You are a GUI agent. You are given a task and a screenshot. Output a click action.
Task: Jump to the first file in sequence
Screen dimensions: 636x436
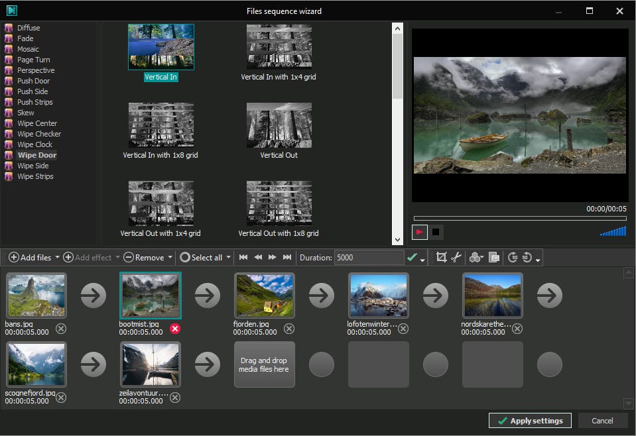click(243, 257)
